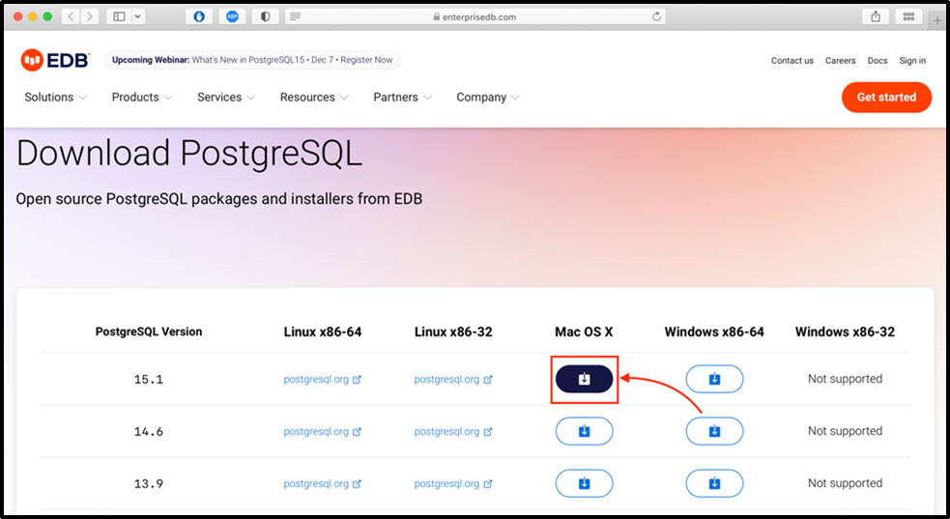
Task: Download PostgreSQL 14.6 for Mac OS X
Action: [x=584, y=431]
